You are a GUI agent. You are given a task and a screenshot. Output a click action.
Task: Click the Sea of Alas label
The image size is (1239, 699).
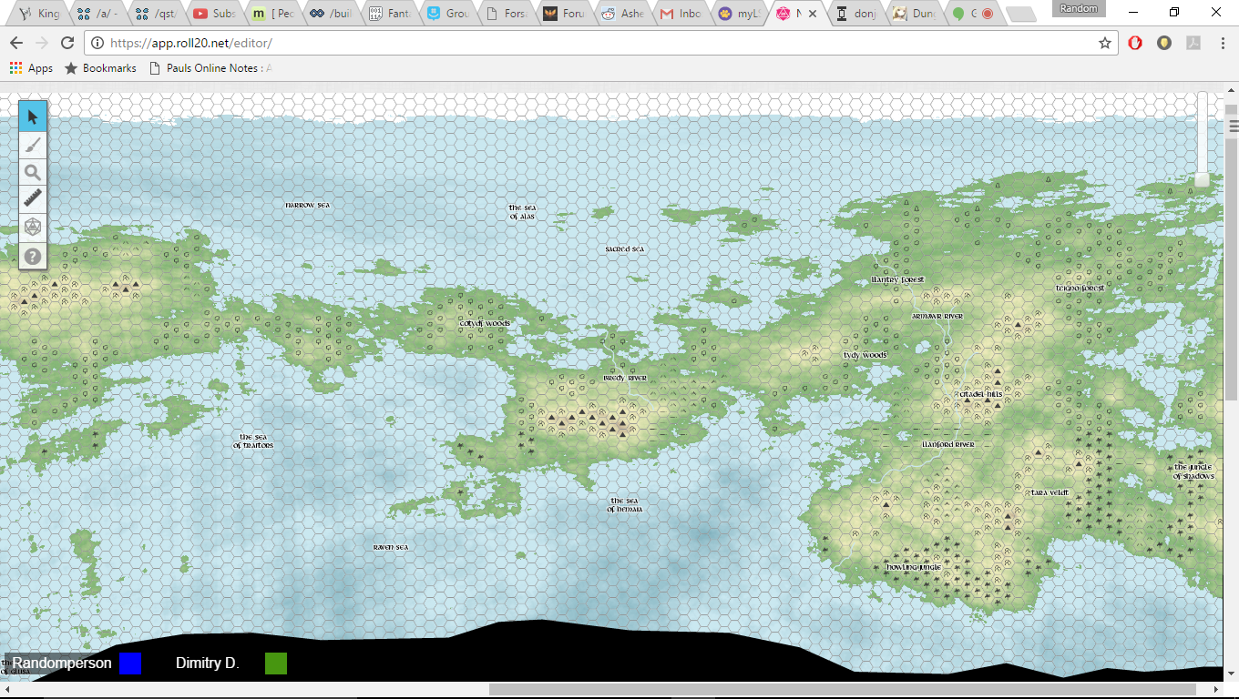pos(522,212)
